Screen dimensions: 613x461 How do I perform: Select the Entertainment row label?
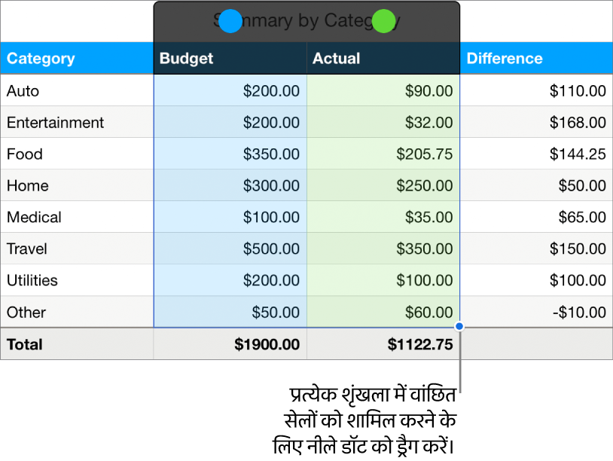55,123
